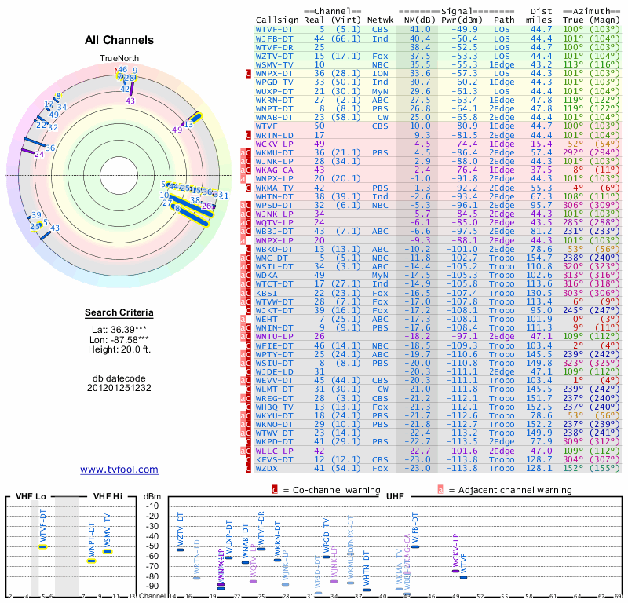Select the KFVS-DT callsign
This screenshot has width=628, height=603.
[274, 459]
